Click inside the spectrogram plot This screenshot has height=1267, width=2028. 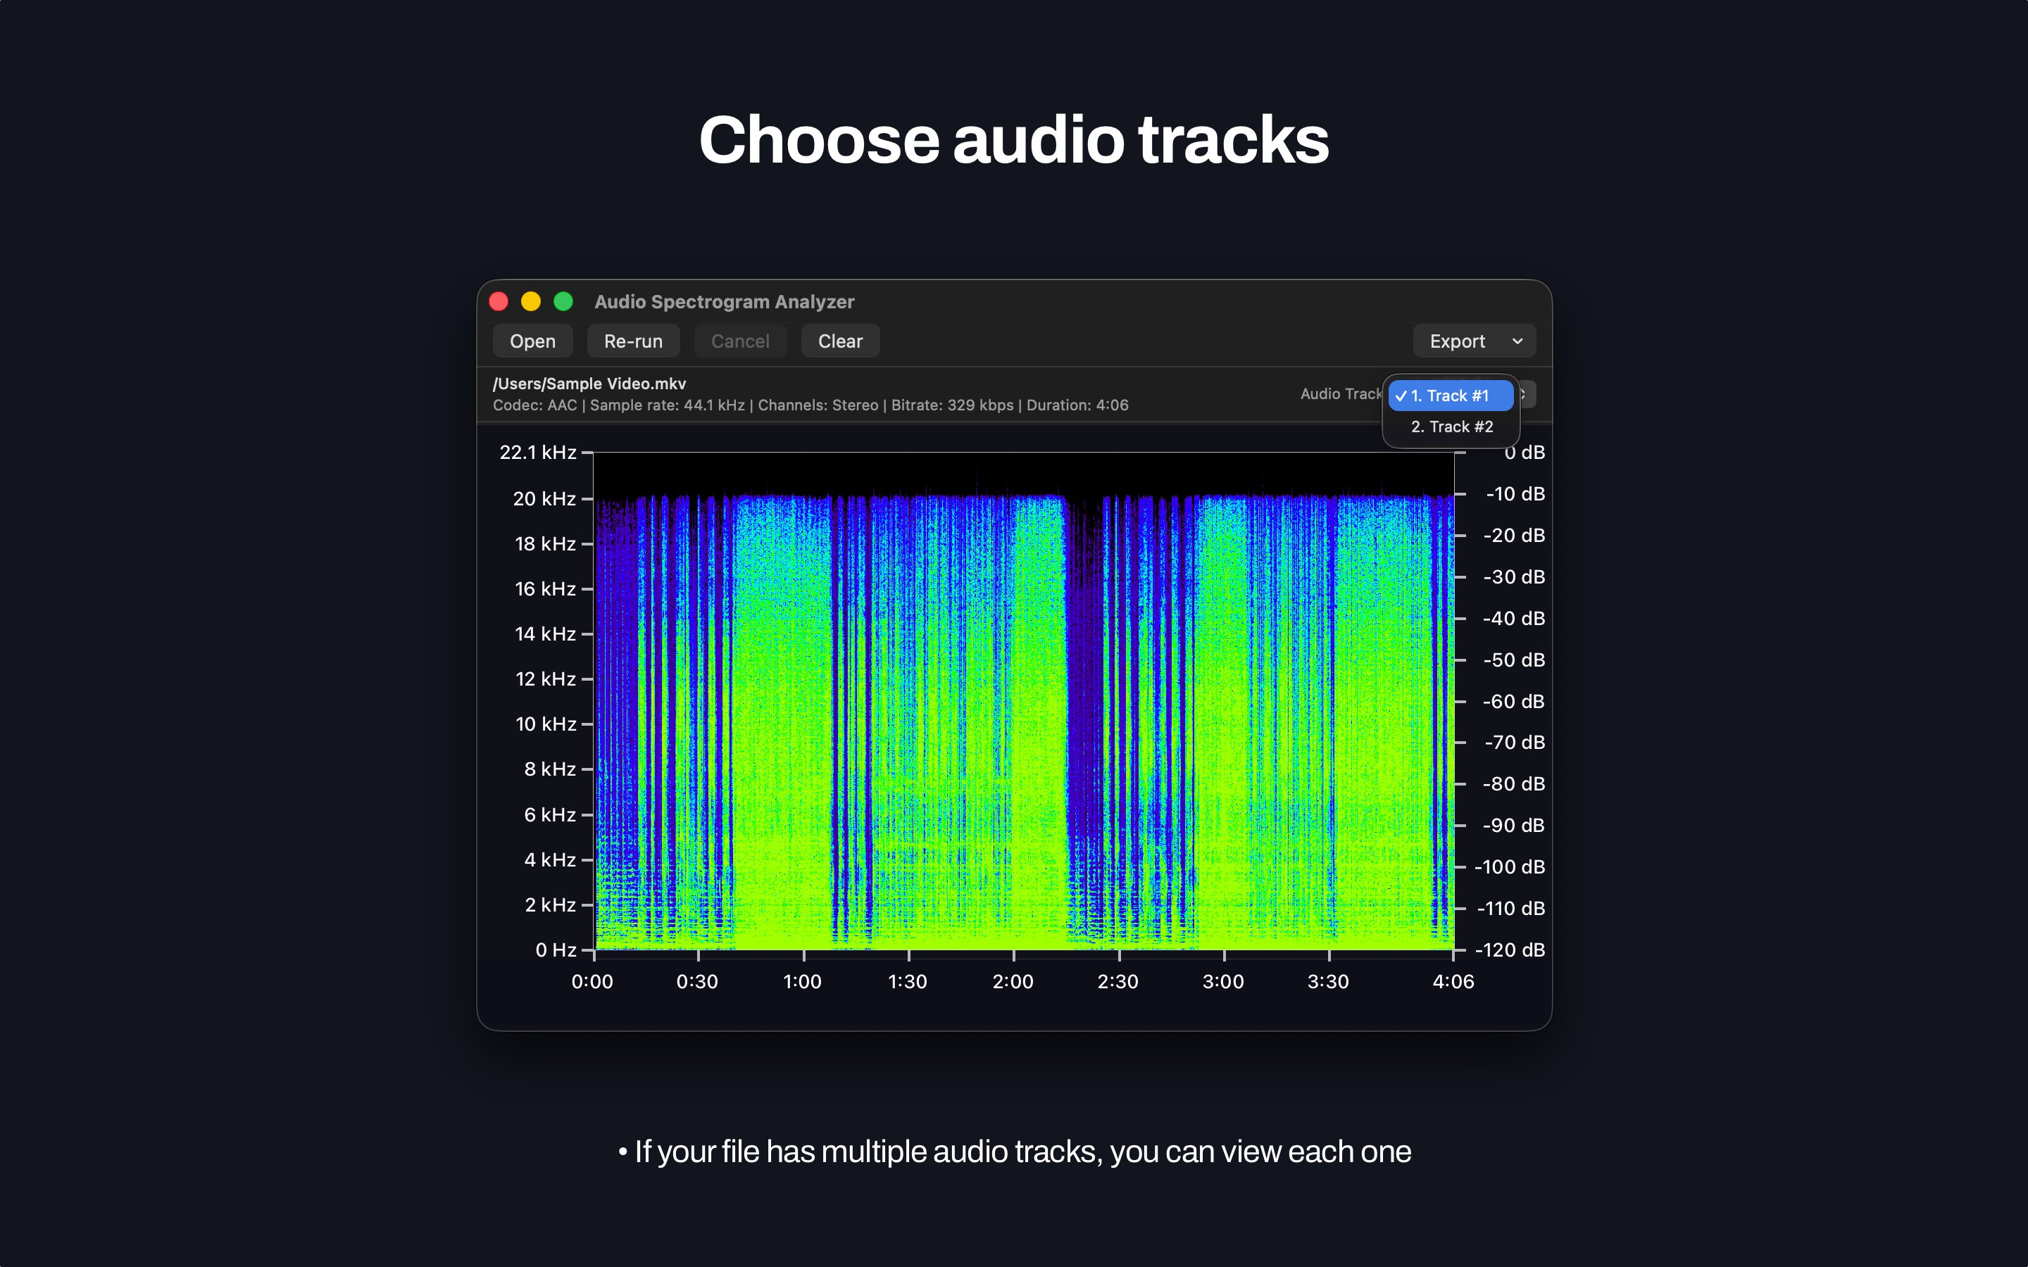(x=1024, y=701)
